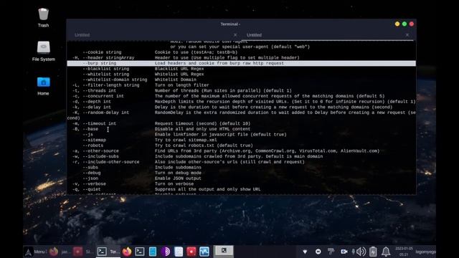This screenshot has width=459, height=258.
Task: Open the Wi-Fi network tray icon
Action: pyautogui.click(x=305, y=252)
